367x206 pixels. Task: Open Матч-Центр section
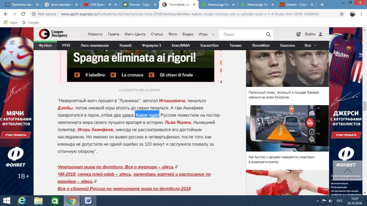[135, 34]
